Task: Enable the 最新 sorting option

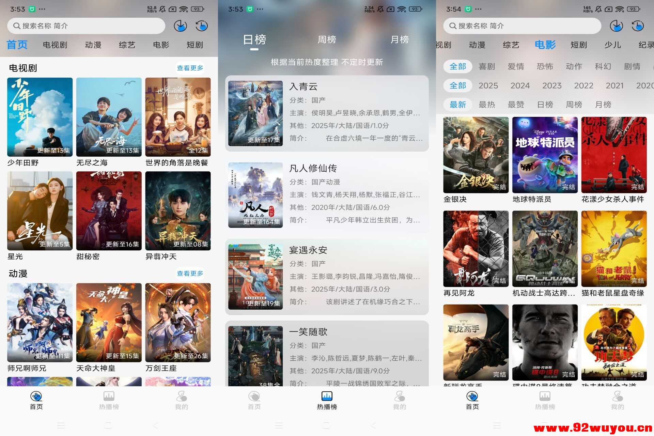Action: pyautogui.click(x=458, y=105)
